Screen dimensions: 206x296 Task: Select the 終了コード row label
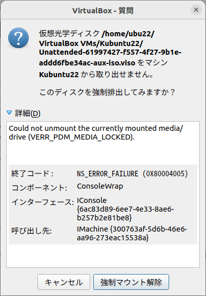32,173
